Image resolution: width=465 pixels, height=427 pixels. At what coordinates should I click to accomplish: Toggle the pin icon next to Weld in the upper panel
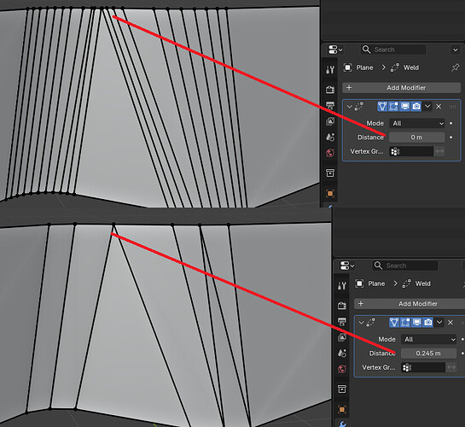[x=455, y=67]
